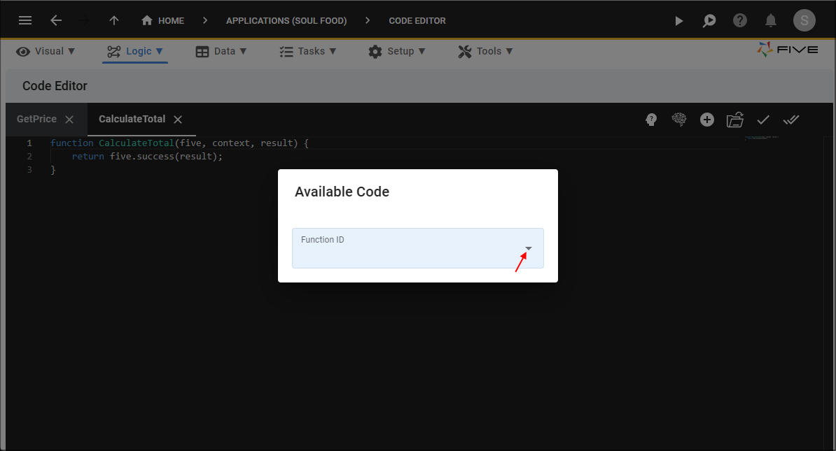Viewport: 836px width, 451px height.
Task: Save current code with single checkmark
Action: tap(763, 120)
